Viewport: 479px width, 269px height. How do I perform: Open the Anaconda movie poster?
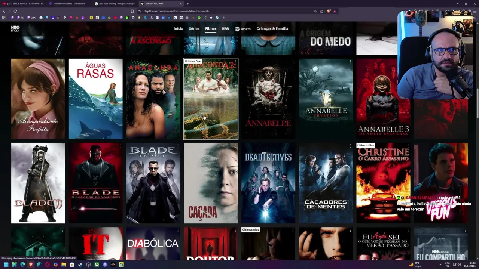pyautogui.click(x=153, y=99)
